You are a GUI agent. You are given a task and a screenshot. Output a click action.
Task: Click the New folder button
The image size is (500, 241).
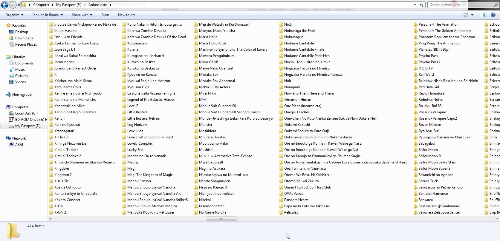[126, 15]
